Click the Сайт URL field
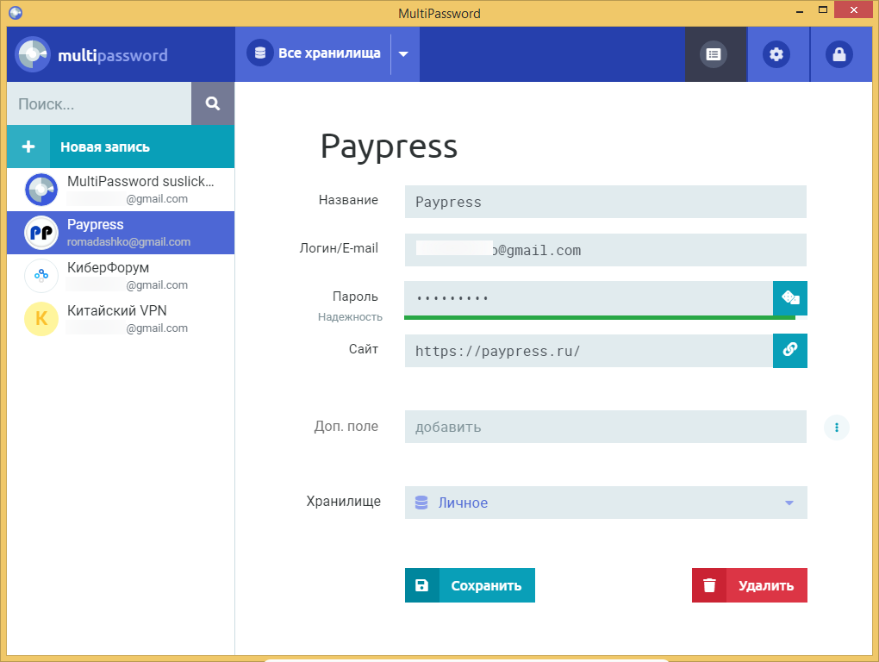879x662 pixels. click(x=589, y=351)
